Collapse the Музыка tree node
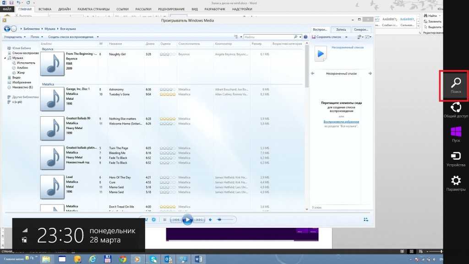This screenshot has width=469, height=264. tap(5, 58)
